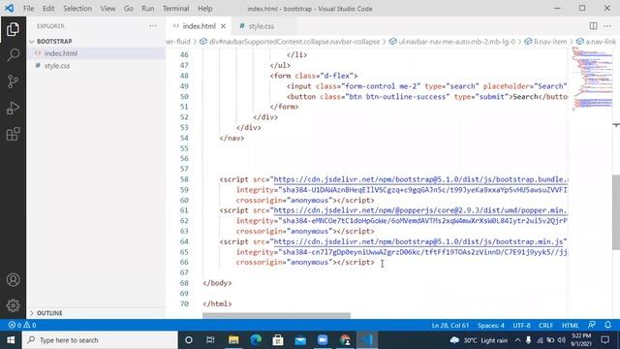Image resolution: width=620 pixels, height=349 pixels.
Task: Open Microsoft Store from taskbar
Action: pyautogui.click(x=278, y=340)
